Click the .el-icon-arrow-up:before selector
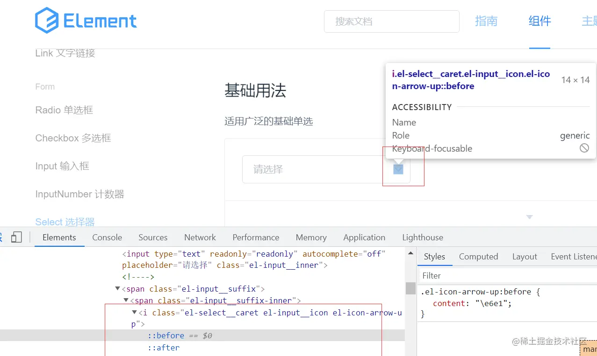This screenshot has height=356, width=597. (476, 292)
